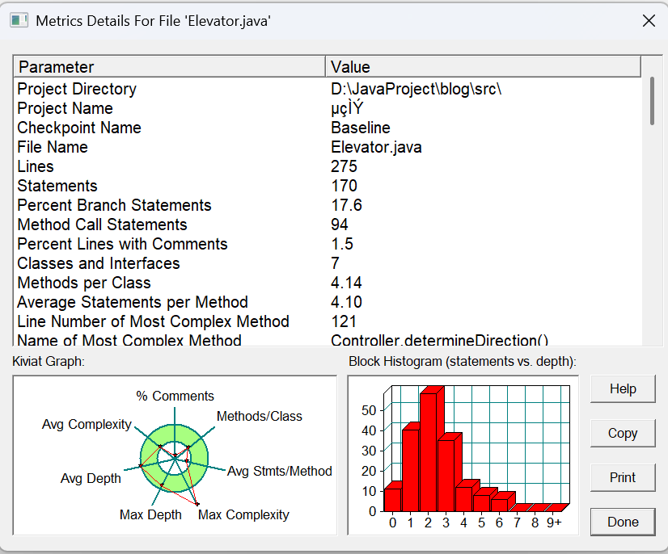Screen dimensions: 668x554
Task: Click the Methods/Class axis label
Action: tap(259, 416)
